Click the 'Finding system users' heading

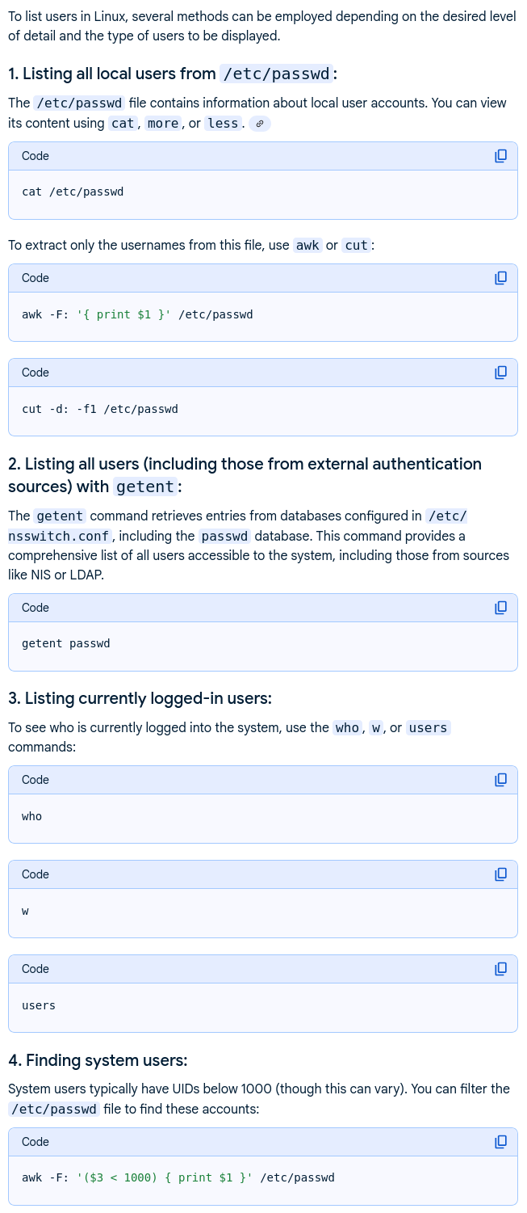click(x=97, y=1060)
